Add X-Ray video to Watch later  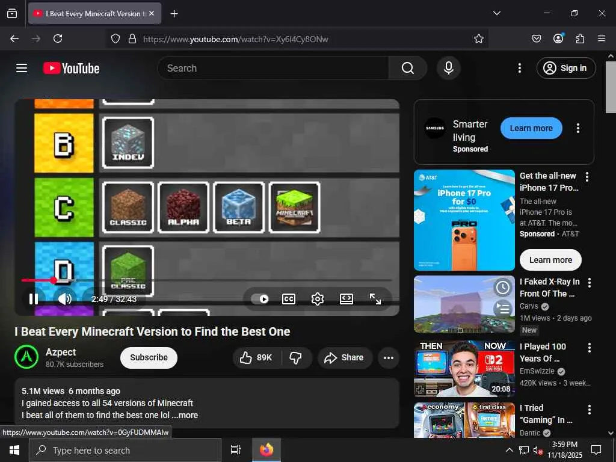pyautogui.click(x=504, y=288)
